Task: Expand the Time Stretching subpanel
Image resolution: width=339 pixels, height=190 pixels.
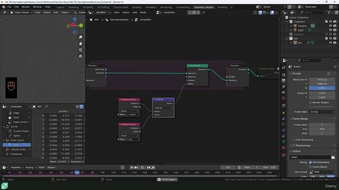Action: coord(293,140)
